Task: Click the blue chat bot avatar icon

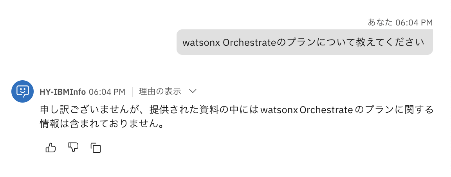Action: tap(22, 92)
